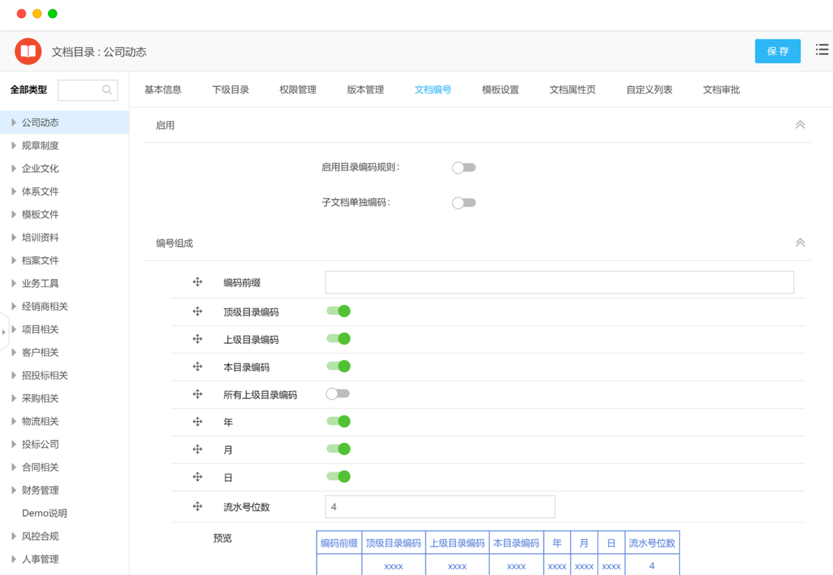The height and width of the screenshot is (575, 833).
Task: Click 顶级目录编码 header in preview table
Action: pos(394,543)
